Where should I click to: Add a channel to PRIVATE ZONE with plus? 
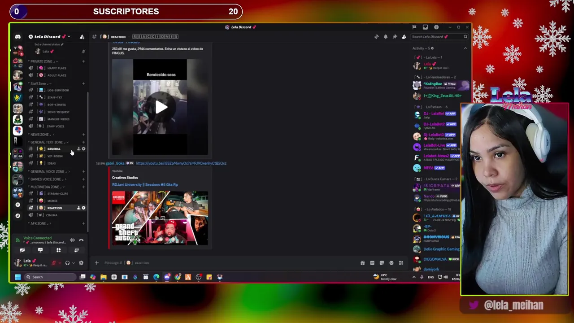click(83, 61)
